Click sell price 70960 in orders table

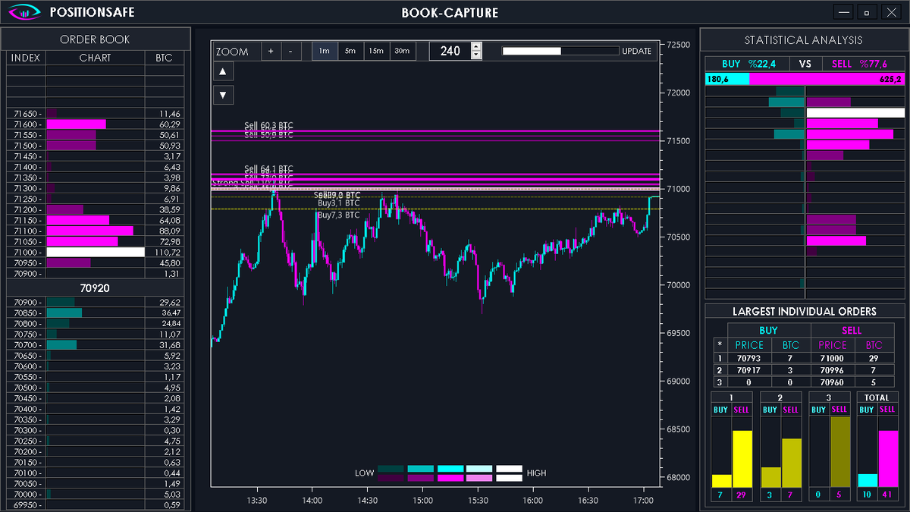[x=832, y=382]
